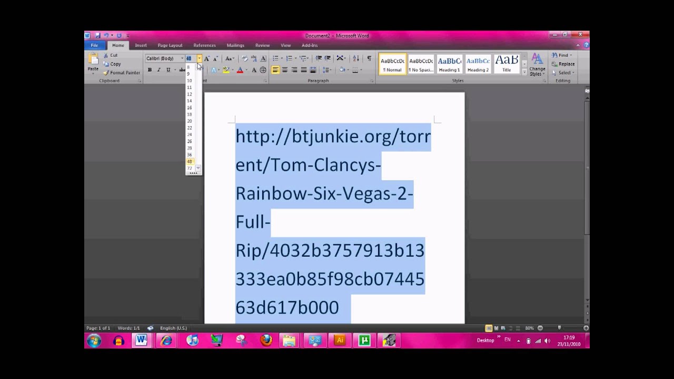
Task: Apply the Heading 2 style
Action: click(478, 64)
